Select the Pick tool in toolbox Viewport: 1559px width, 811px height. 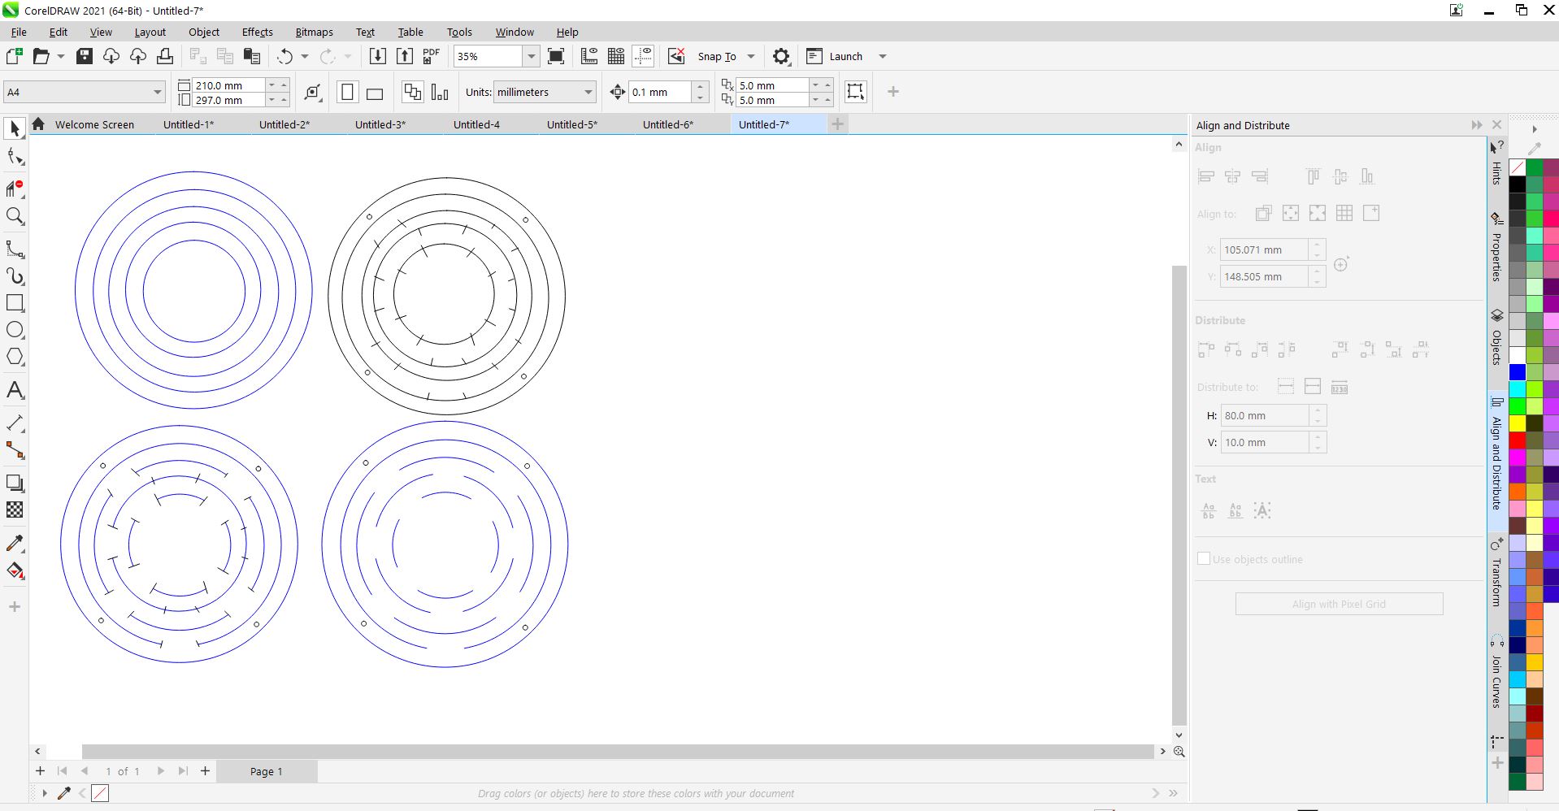pyautogui.click(x=15, y=128)
